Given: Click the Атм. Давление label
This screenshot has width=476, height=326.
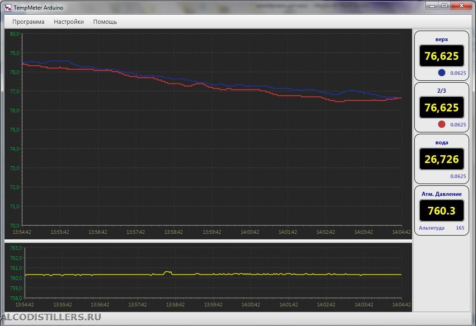Looking at the screenshot, I should point(442,194).
